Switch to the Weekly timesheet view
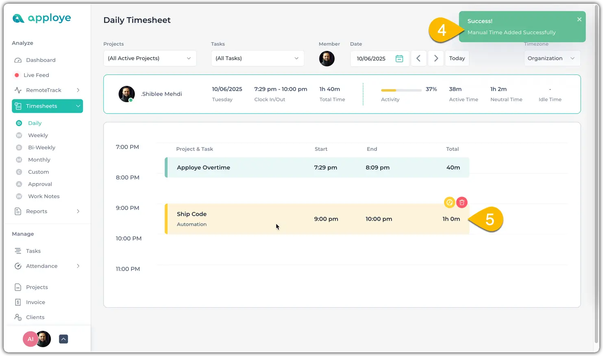Screen dimensions: 603x356 [38, 135]
